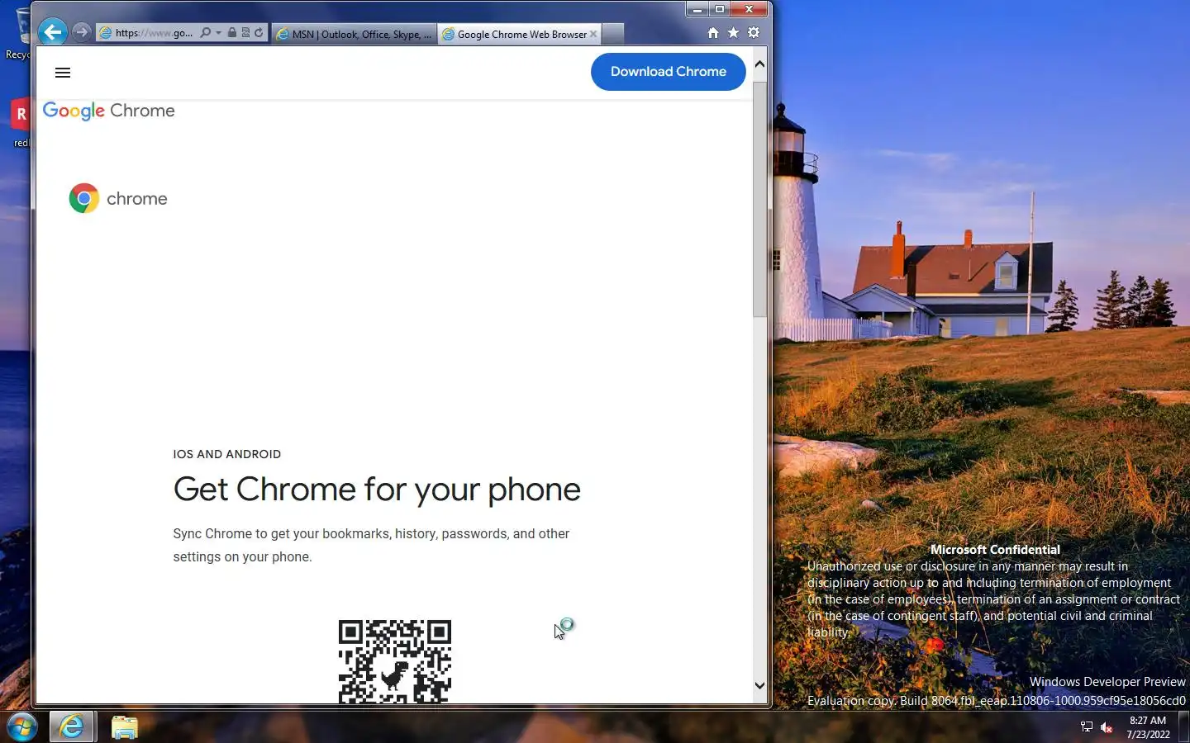The width and height of the screenshot is (1190, 743).
Task: Maximize the Internet Explorer window
Action: coord(720,9)
